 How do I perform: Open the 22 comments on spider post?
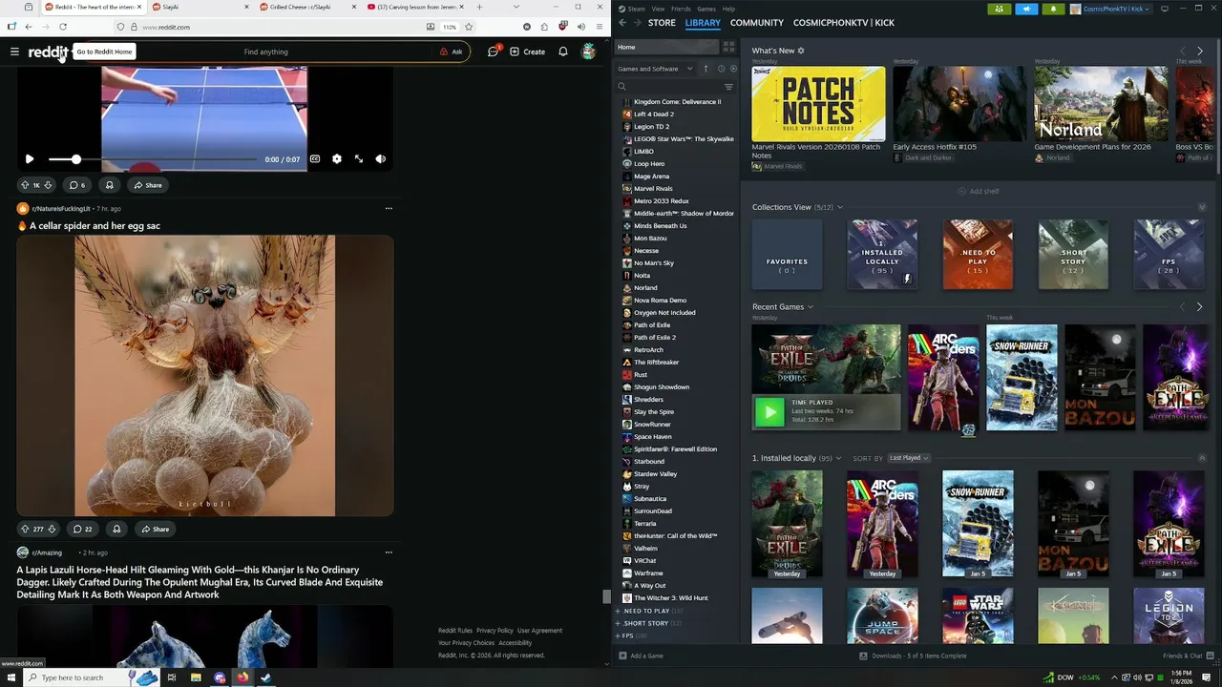coord(81,529)
